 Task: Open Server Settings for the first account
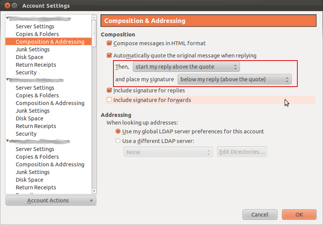(x=35, y=26)
